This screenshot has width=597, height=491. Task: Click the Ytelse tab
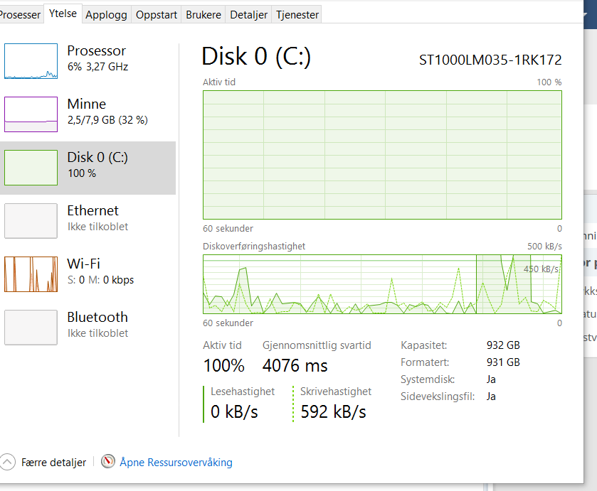click(x=63, y=14)
